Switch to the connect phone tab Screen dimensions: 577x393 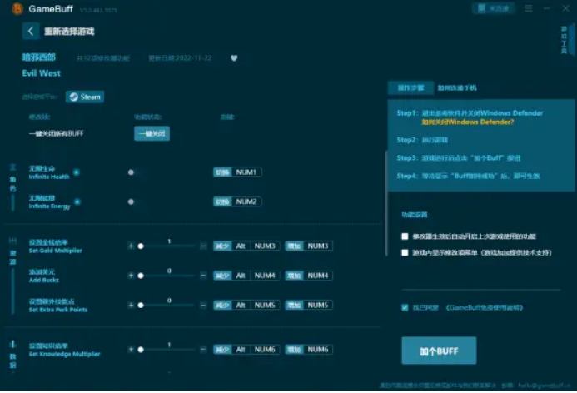[456, 87]
